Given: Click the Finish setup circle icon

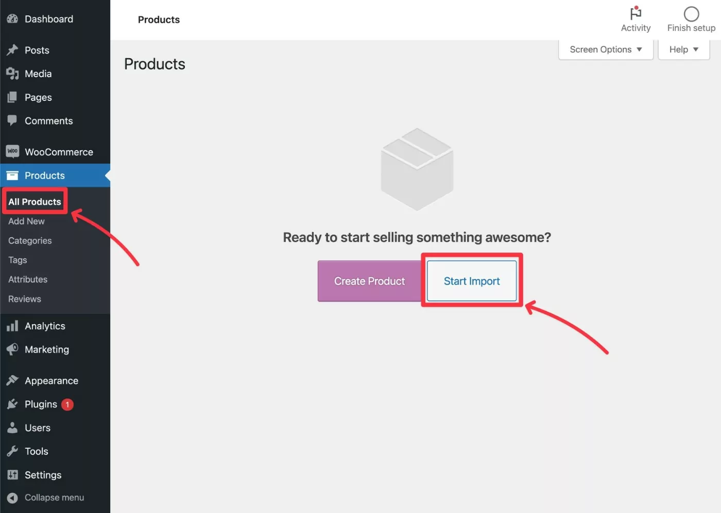Looking at the screenshot, I should (691, 14).
